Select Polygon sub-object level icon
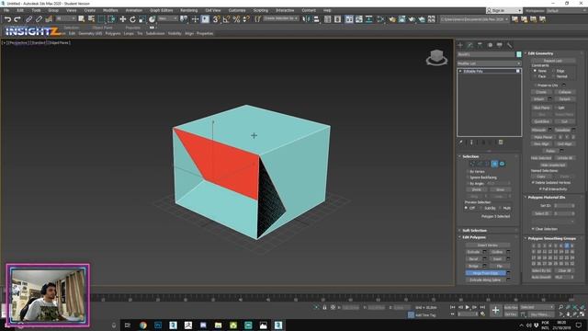Viewport: 588px width, 331px height. pyautogui.click(x=494, y=164)
